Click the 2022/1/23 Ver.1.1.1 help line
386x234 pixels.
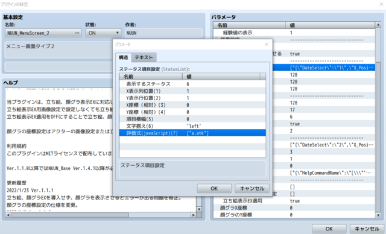pos(30,191)
